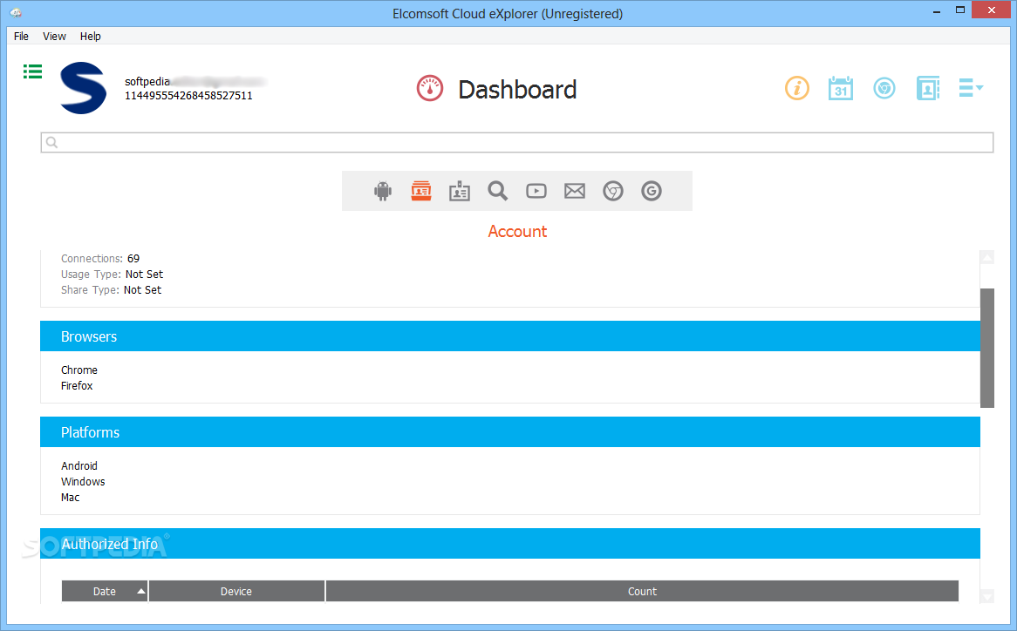Open the green list menu icon
Screen dimensions: 1017x631
[32, 71]
